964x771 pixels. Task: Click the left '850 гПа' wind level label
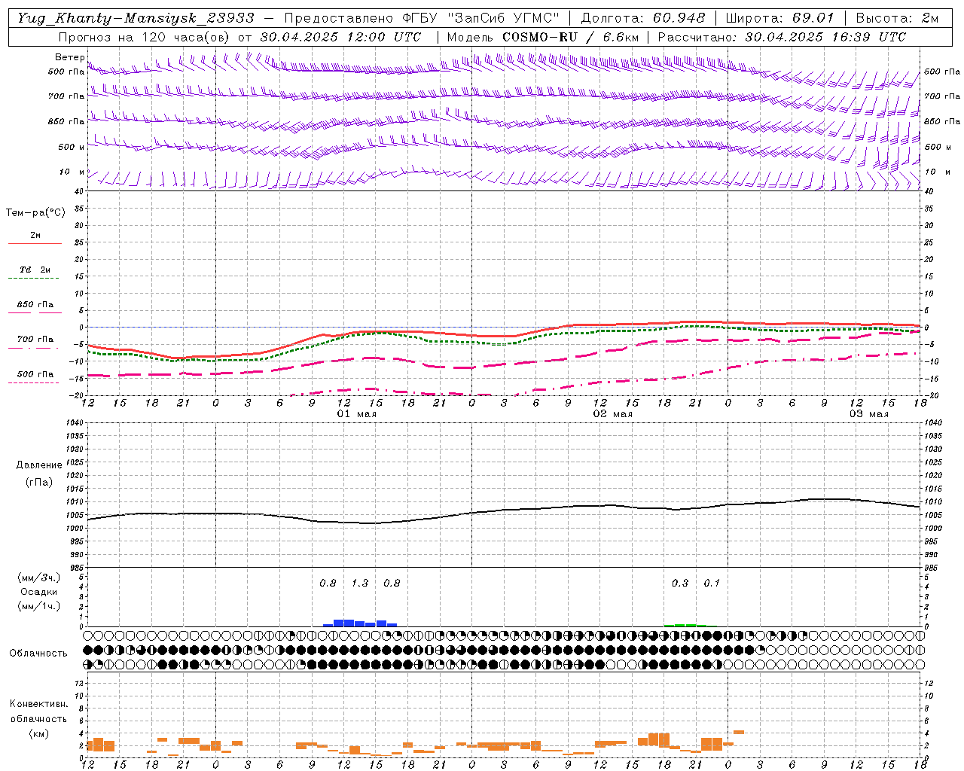click(x=66, y=121)
